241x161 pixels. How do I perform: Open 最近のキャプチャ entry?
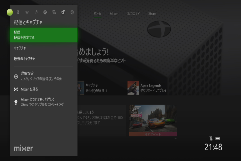point(44,59)
